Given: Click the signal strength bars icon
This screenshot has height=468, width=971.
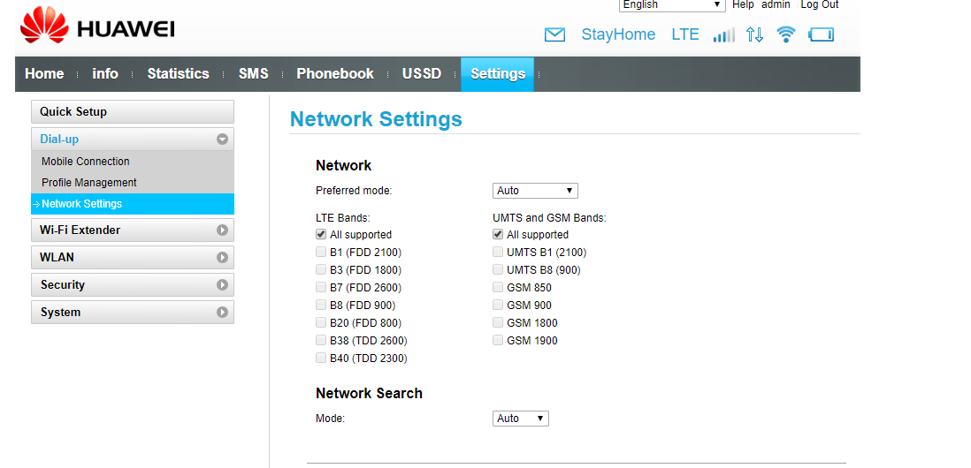Looking at the screenshot, I should [x=723, y=35].
